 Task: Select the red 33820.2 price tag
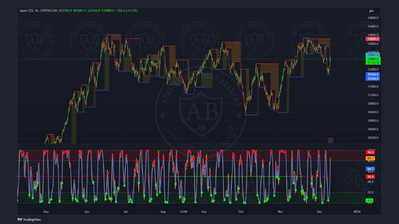[373, 39]
